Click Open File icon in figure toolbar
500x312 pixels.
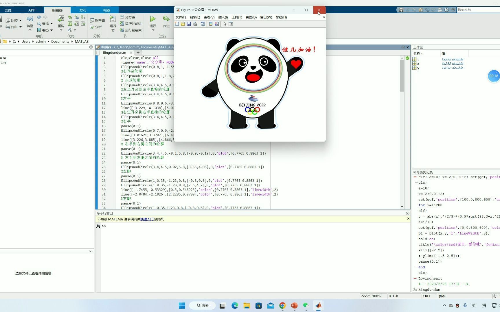point(183,24)
